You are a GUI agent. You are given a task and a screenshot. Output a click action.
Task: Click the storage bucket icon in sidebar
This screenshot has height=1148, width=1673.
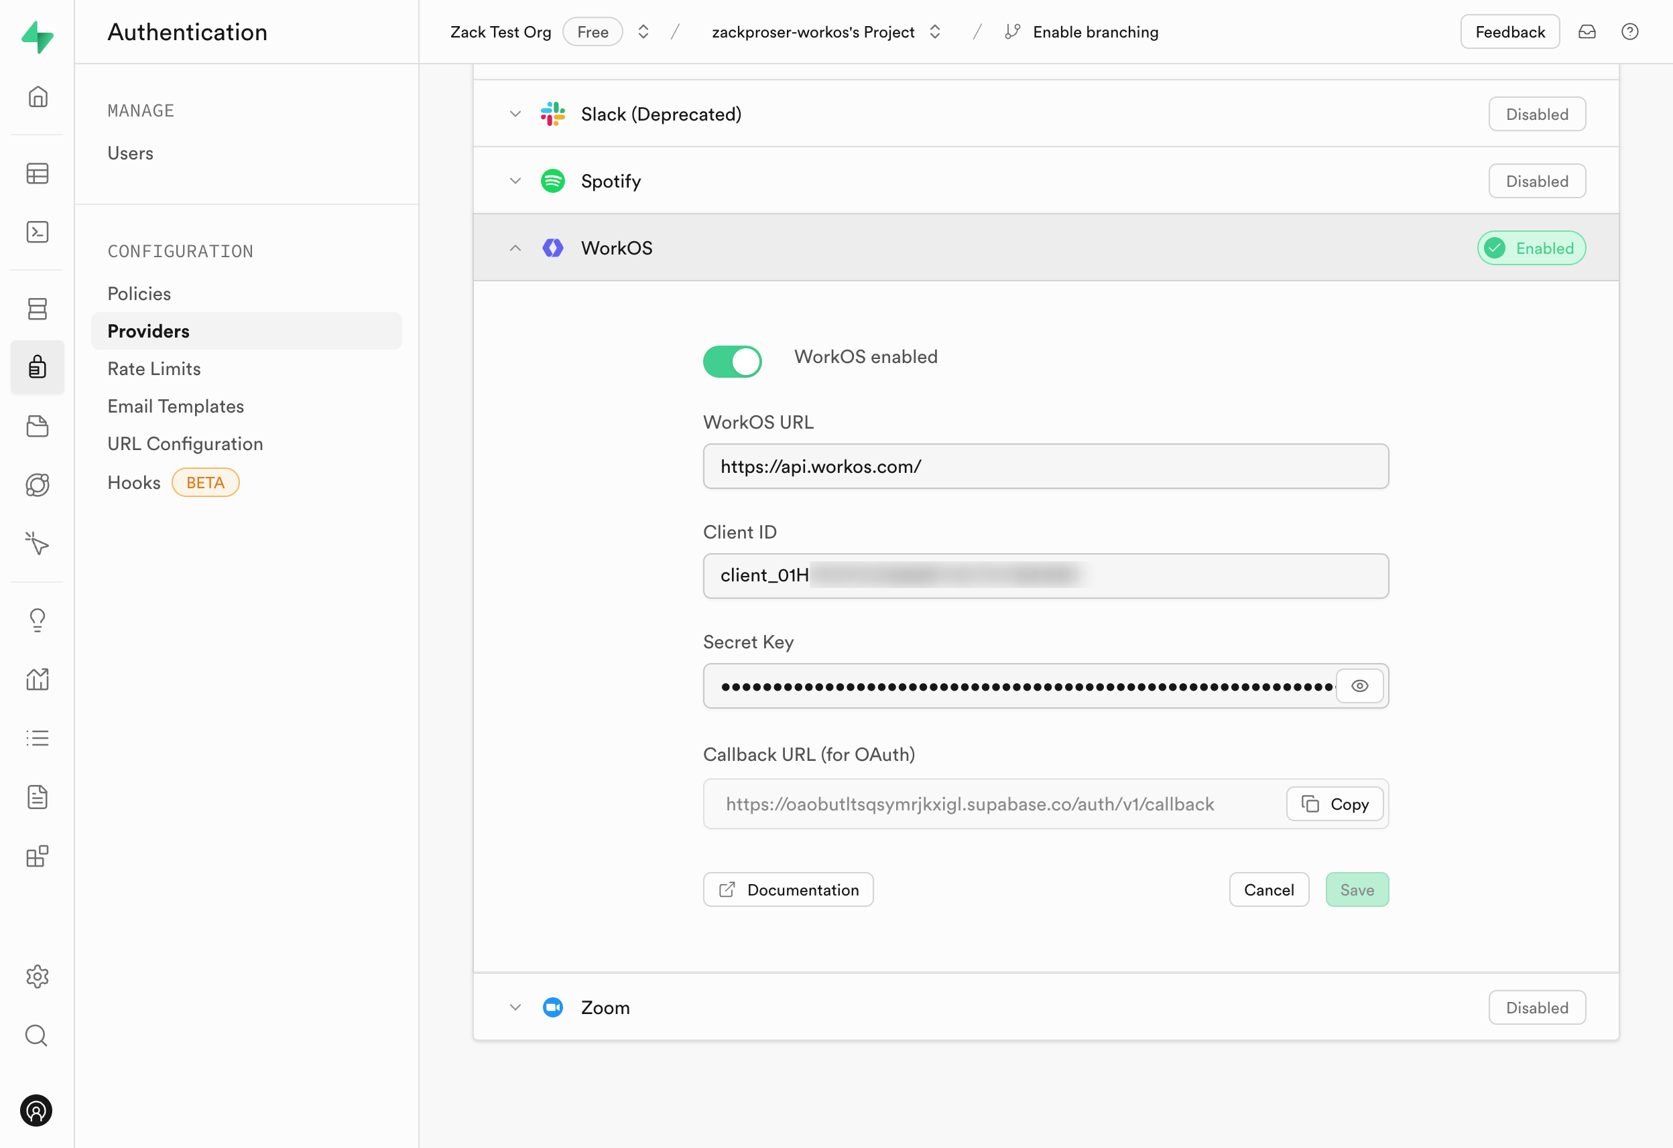pos(37,425)
